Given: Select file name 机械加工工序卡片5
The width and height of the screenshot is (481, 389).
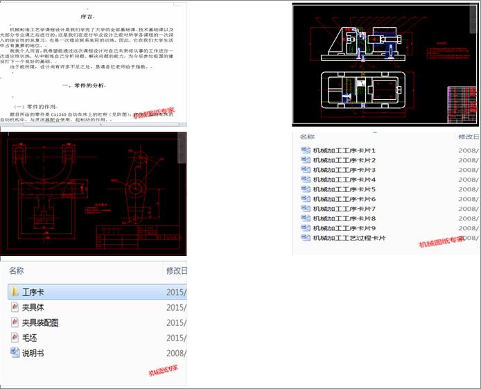Looking at the screenshot, I should pyautogui.click(x=344, y=189).
